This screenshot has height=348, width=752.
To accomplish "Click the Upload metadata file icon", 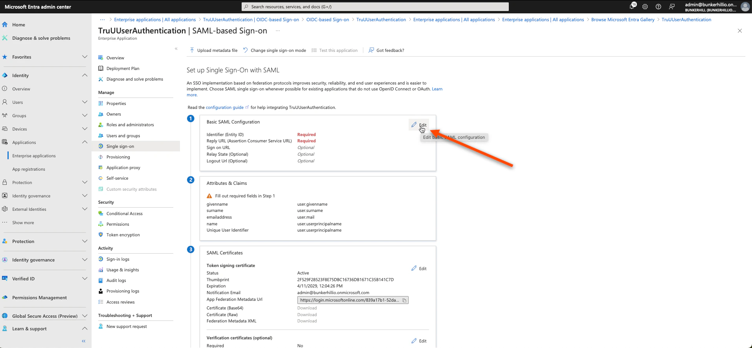I will click(x=192, y=50).
